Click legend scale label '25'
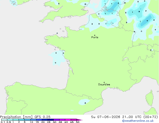This screenshot has width=159, height=123. pos(49,122)
